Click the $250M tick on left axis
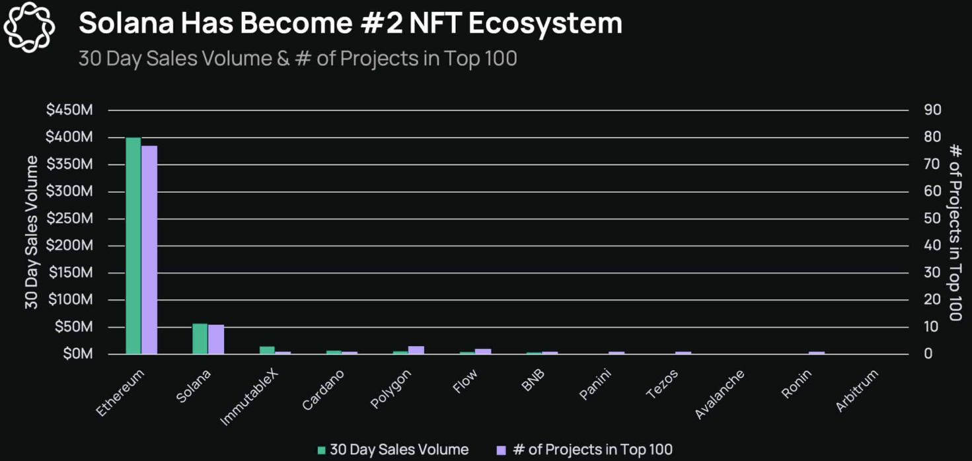This screenshot has width=972, height=461. tap(69, 219)
